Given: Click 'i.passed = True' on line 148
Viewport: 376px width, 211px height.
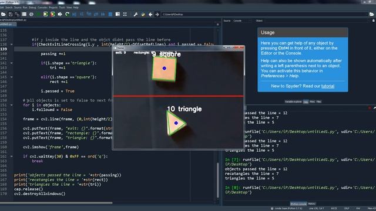Looking at the screenshot, I should [58, 91].
